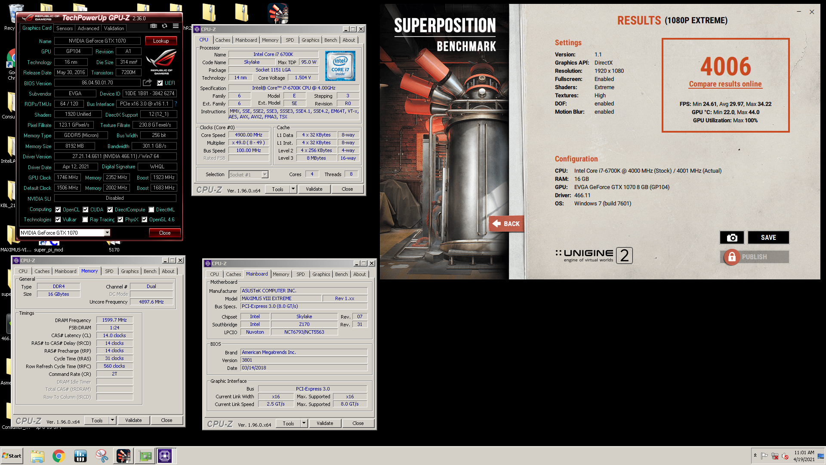826x465 pixels.
Task: Click the GPU name field NVIDIA GeForce GTX 1070
Action: click(x=97, y=41)
